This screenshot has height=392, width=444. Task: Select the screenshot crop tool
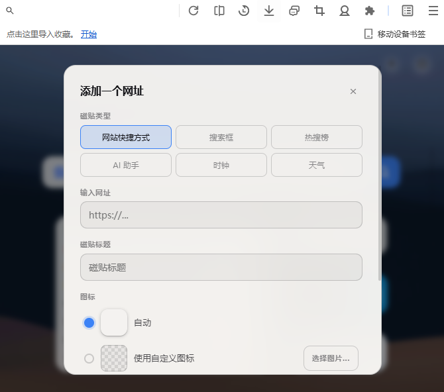coord(319,11)
